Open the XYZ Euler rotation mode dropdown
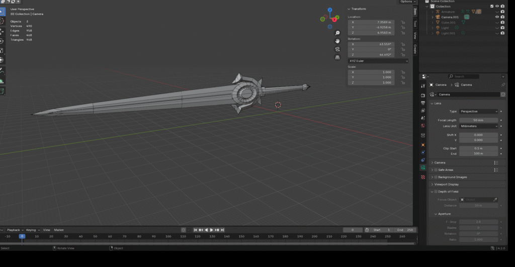Image resolution: width=515 pixels, height=267 pixels. (x=378, y=61)
